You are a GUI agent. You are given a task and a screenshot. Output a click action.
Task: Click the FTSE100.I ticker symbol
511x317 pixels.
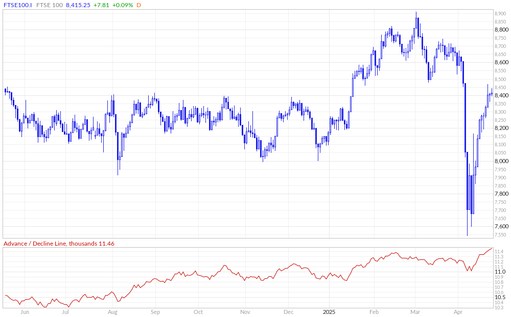pos(17,5)
